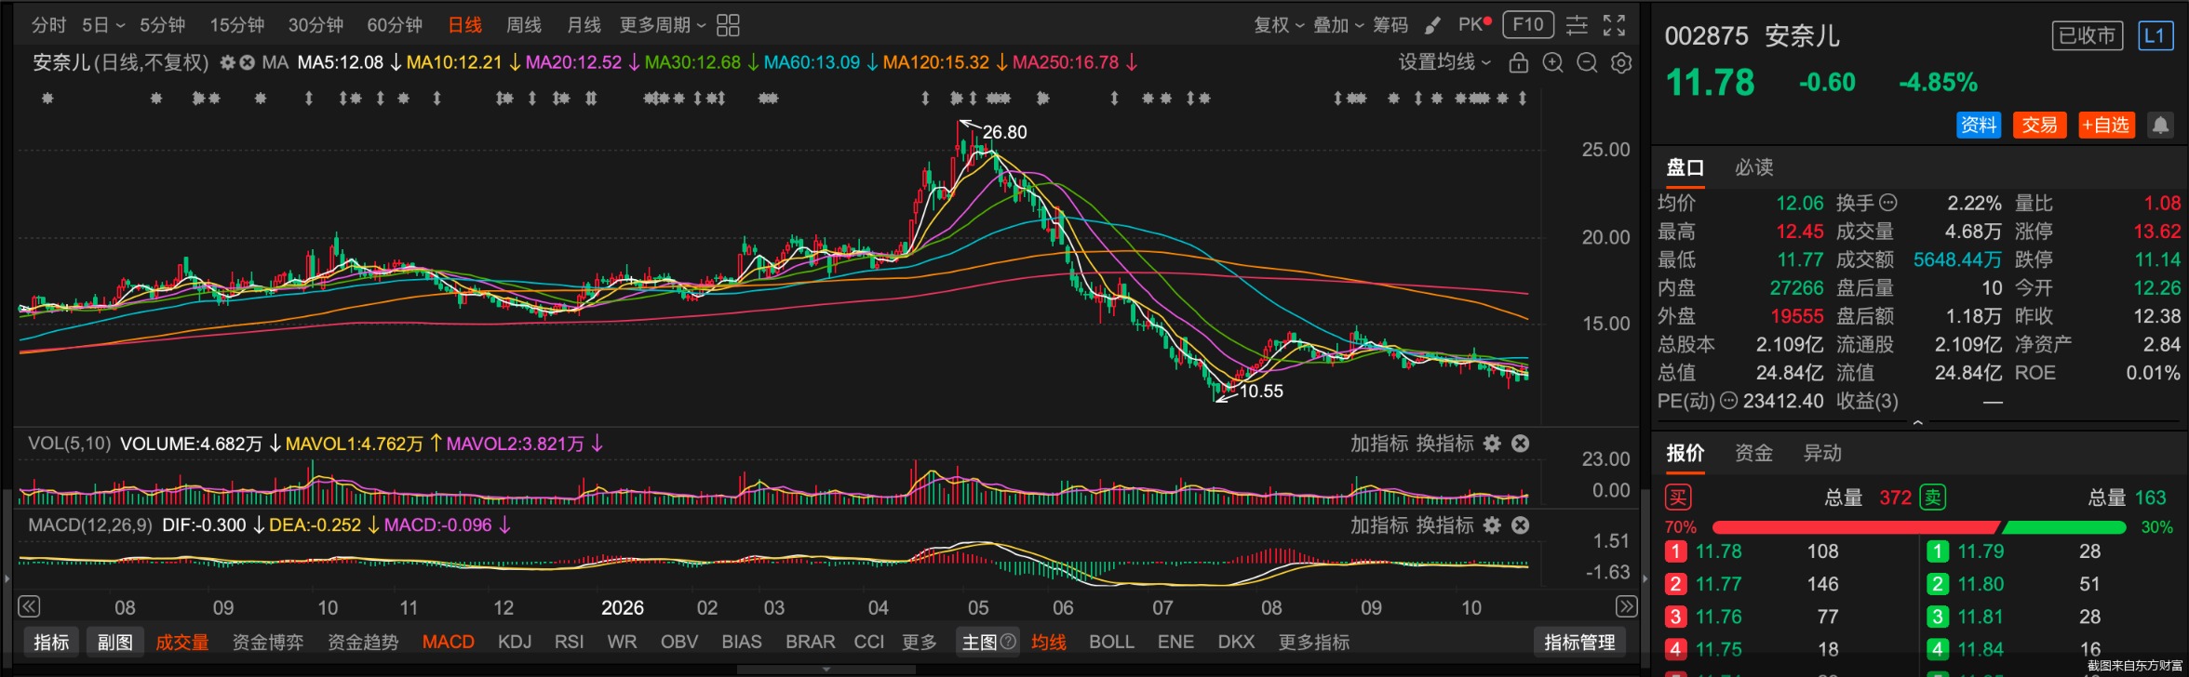Open the 5日 dropdown arrow

tap(121, 26)
